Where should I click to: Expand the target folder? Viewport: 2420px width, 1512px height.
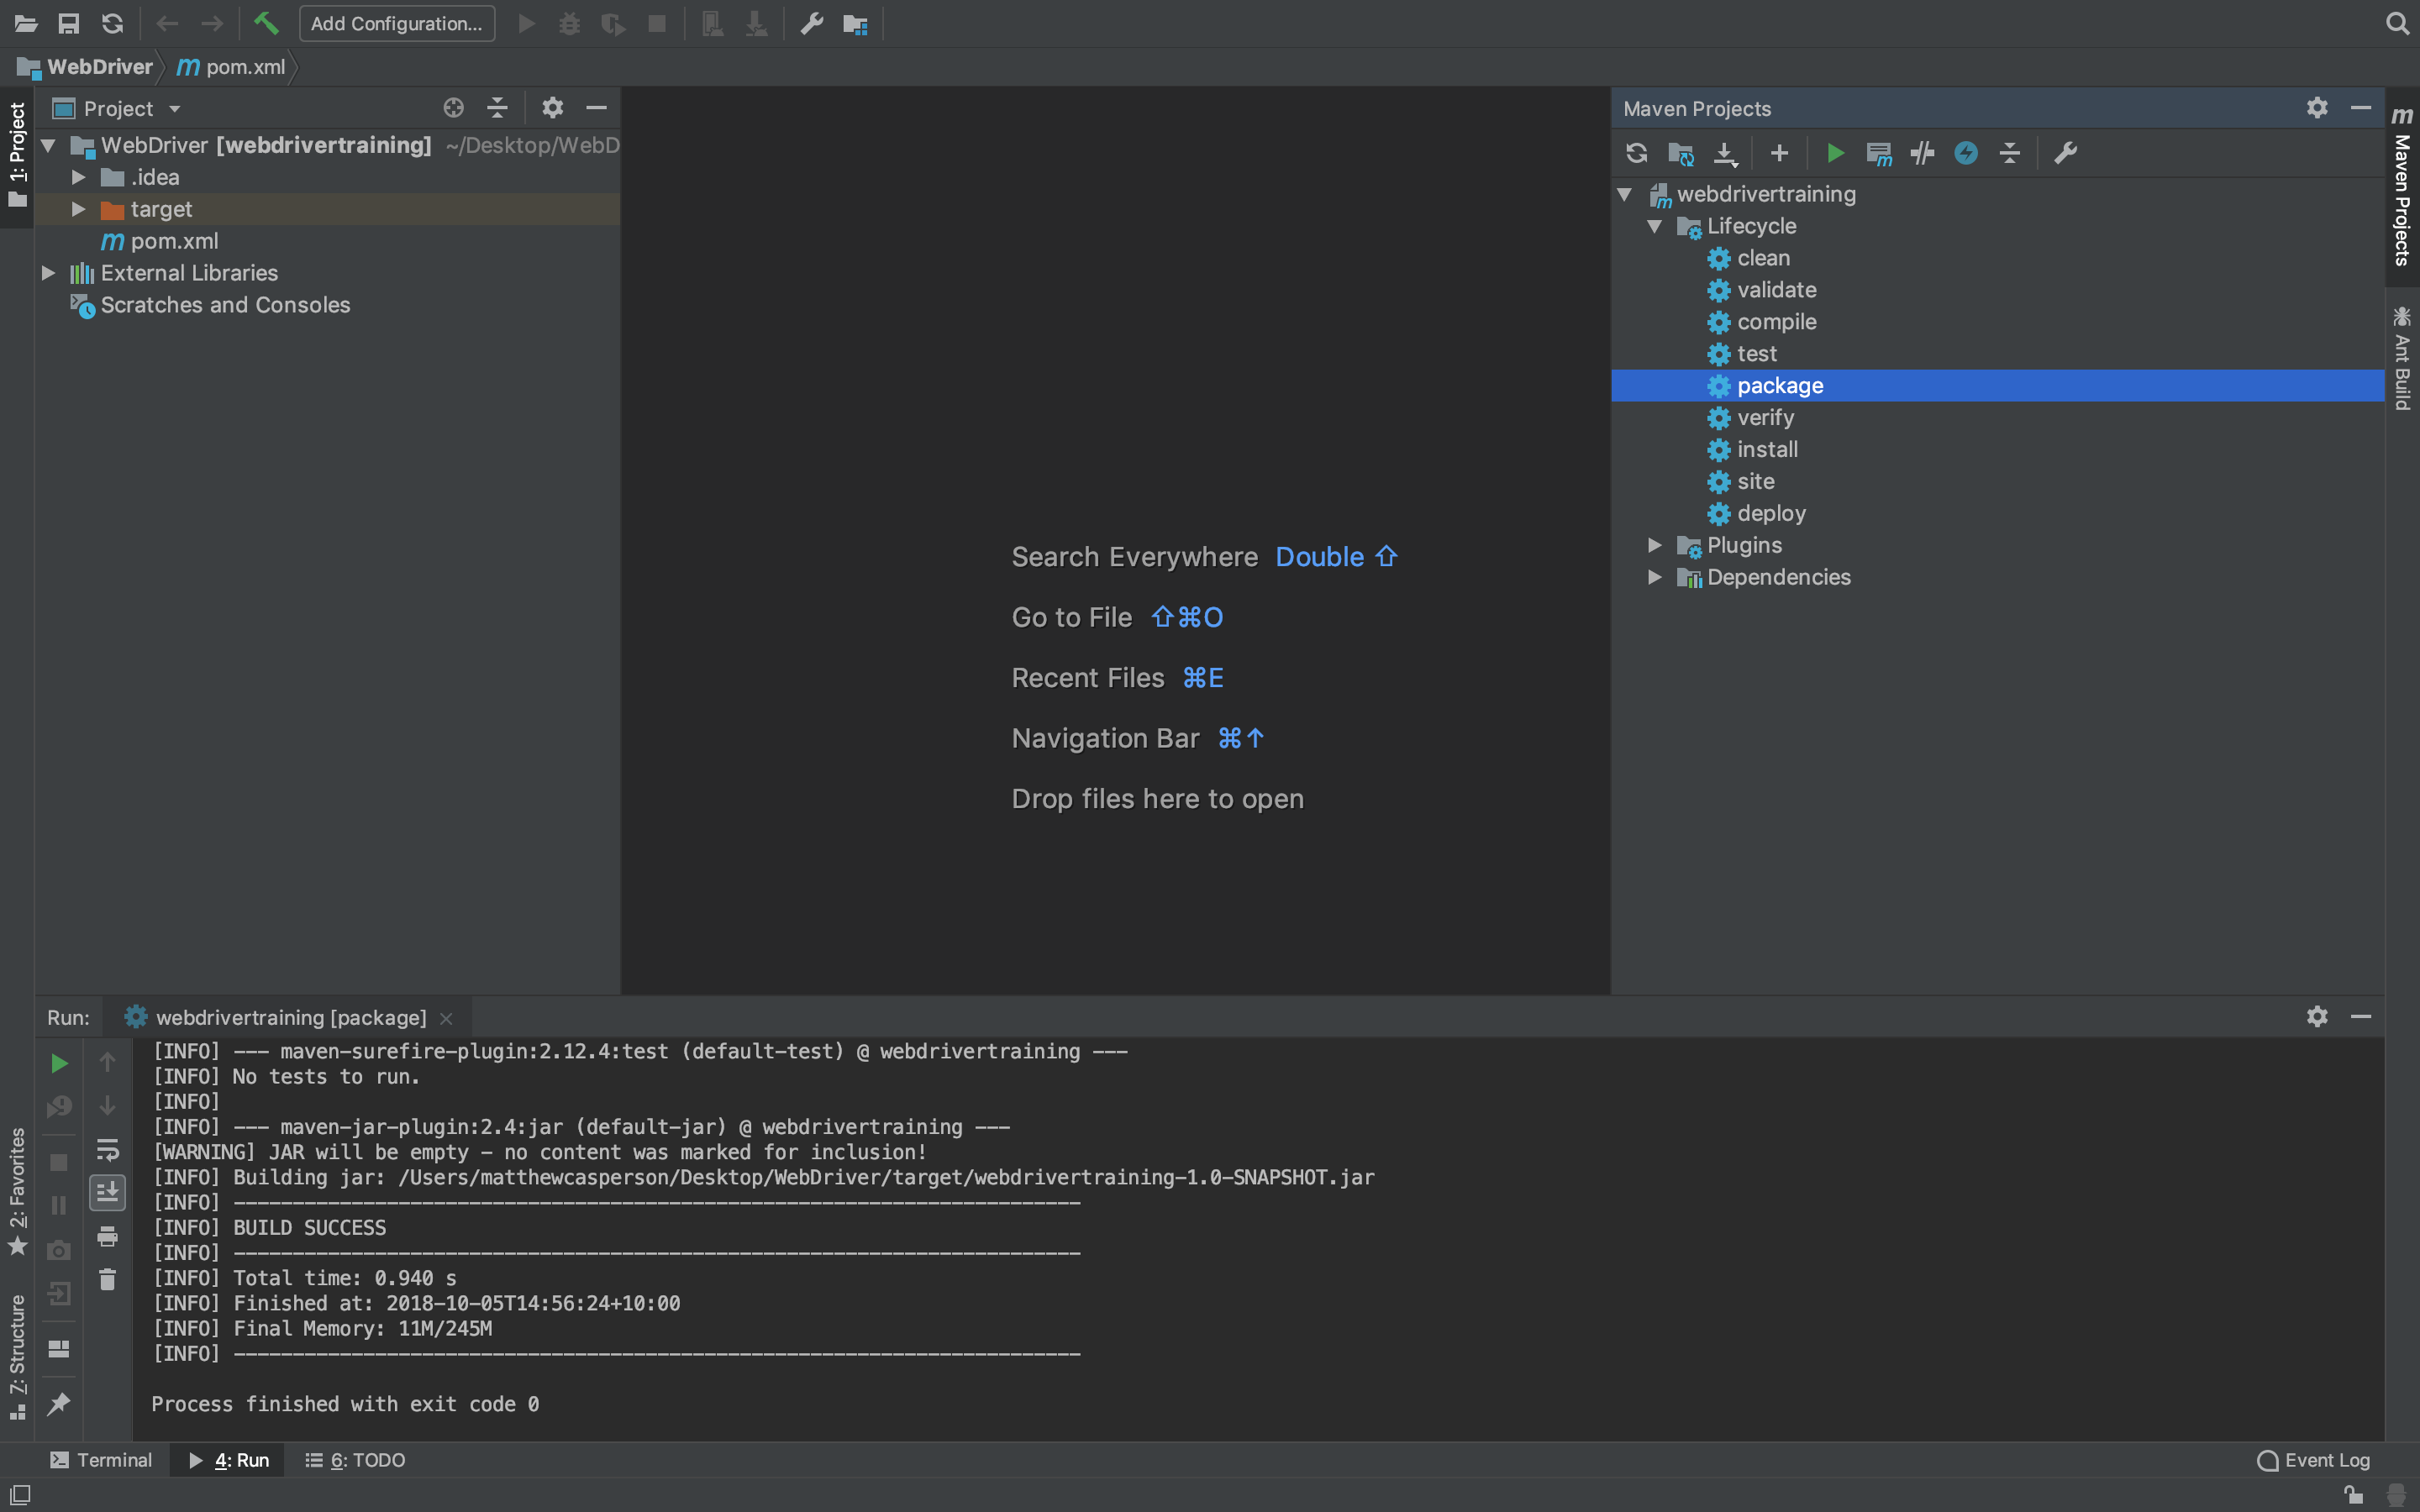pyautogui.click(x=78, y=209)
